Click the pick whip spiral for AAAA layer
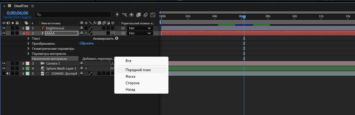355x115 pixels. pos(123,33)
